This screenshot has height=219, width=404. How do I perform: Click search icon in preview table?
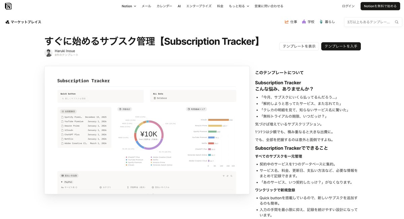(232, 176)
